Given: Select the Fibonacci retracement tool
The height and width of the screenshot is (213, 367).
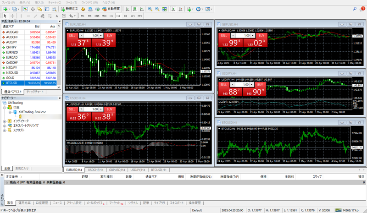Looking at the screenshot, I should [50, 16].
